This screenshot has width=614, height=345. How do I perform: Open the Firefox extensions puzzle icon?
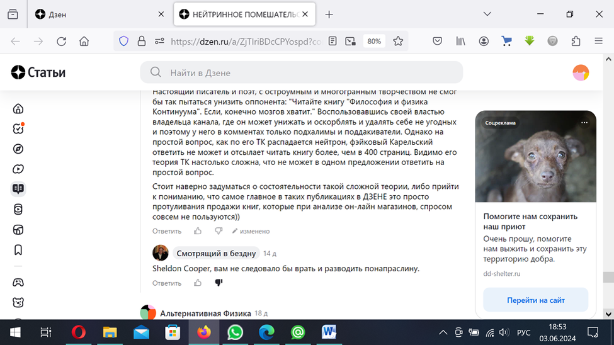(x=576, y=41)
